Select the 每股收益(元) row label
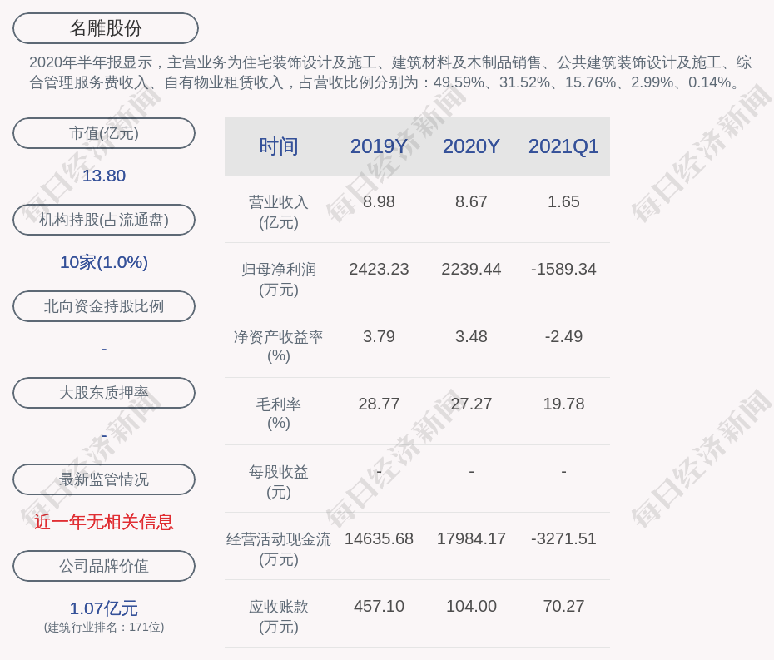Viewport: 774px width, 660px height. [279, 481]
